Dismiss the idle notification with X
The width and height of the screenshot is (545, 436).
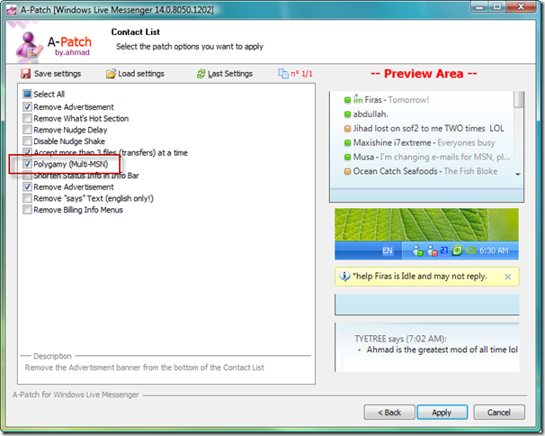click(x=508, y=277)
